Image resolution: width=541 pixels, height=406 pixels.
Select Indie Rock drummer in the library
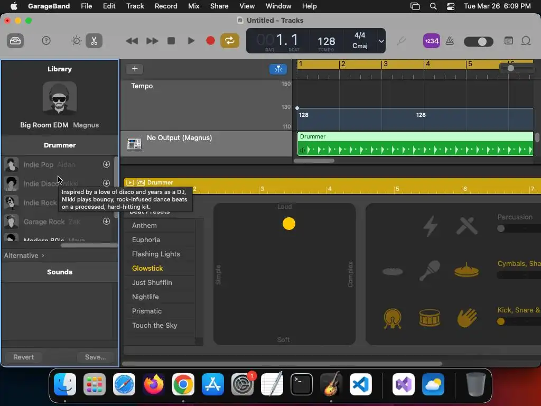(x=40, y=202)
